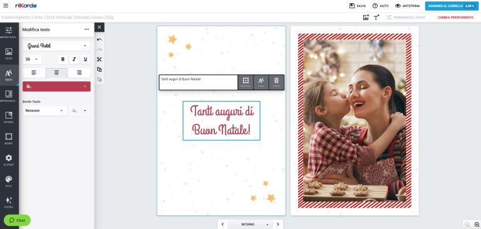Screen dimensions: 481x229
Task: Open the Bordi borders panel
Action: pos(9,139)
